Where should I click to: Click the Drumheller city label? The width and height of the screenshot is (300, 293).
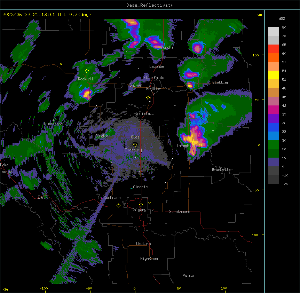pos(222,169)
